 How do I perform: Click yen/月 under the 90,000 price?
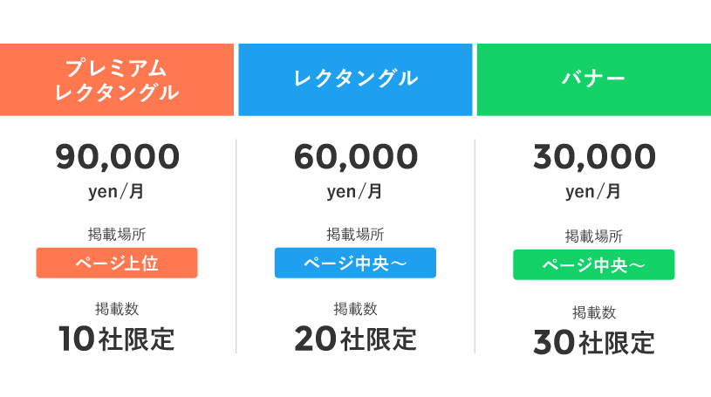pos(117,191)
